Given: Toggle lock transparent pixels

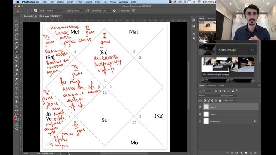Looking at the screenshot, I should click(205, 100).
